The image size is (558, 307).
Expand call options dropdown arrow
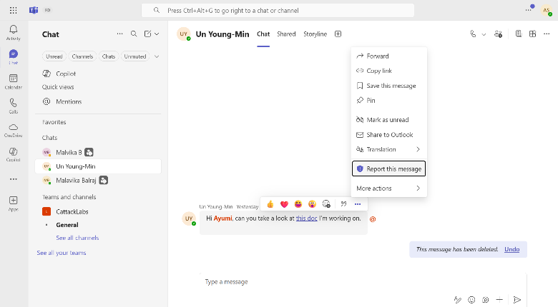pos(484,34)
